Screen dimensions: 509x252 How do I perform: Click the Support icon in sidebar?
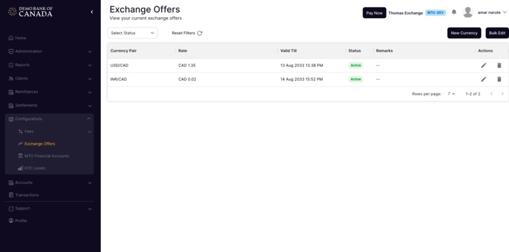[x=11, y=209]
